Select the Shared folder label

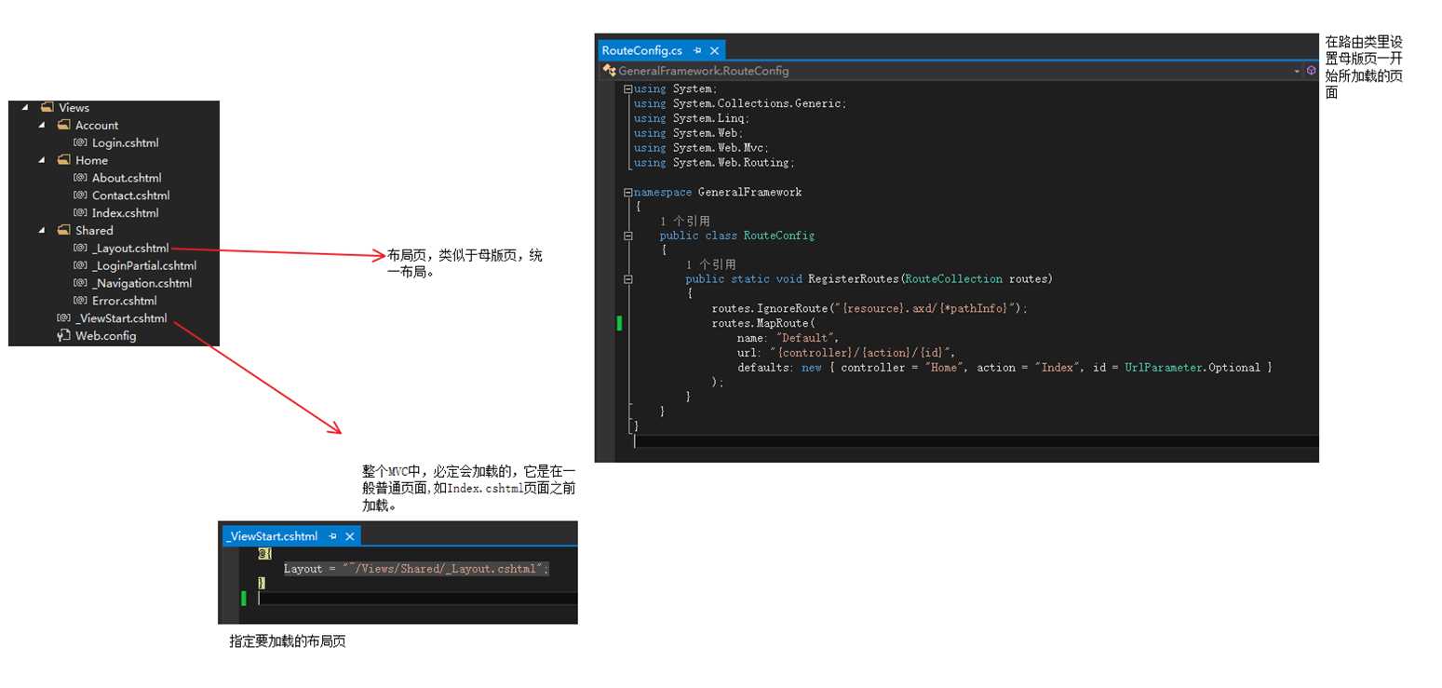tap(94, 231)
